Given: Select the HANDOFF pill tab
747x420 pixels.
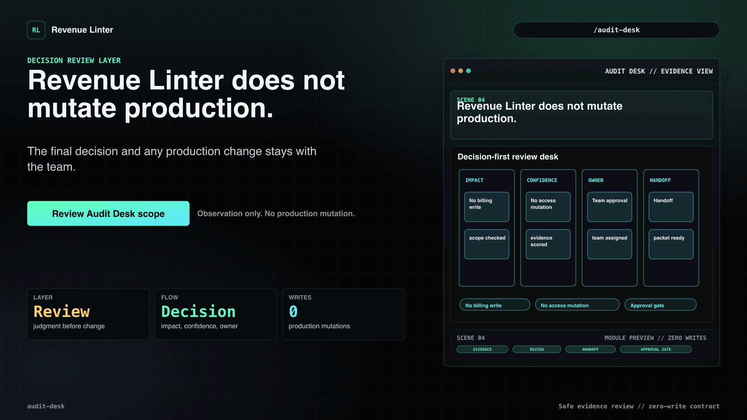Looking at the screenshot, I should click(591, 349).
